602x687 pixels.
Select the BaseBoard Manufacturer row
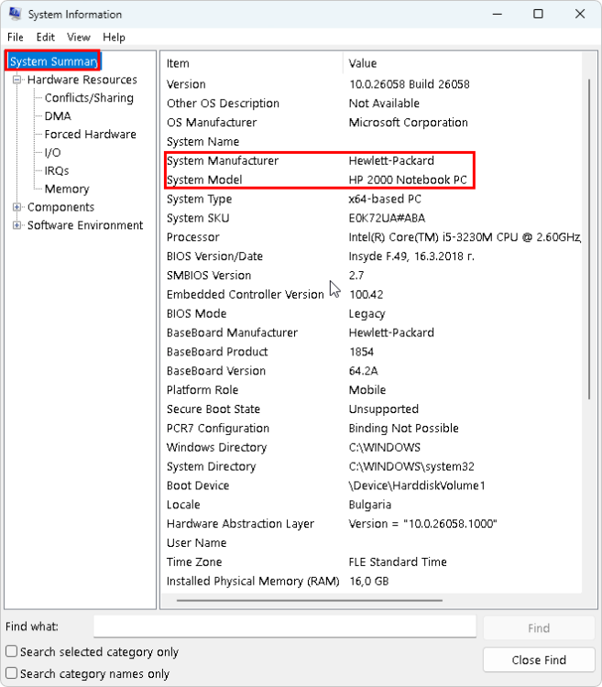pos(371,333)
